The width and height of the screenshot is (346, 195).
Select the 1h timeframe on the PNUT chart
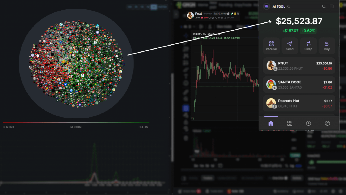(204, 34)
